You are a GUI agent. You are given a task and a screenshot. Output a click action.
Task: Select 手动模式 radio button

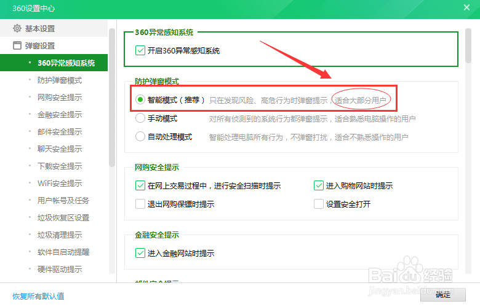(x=140, y=118)
